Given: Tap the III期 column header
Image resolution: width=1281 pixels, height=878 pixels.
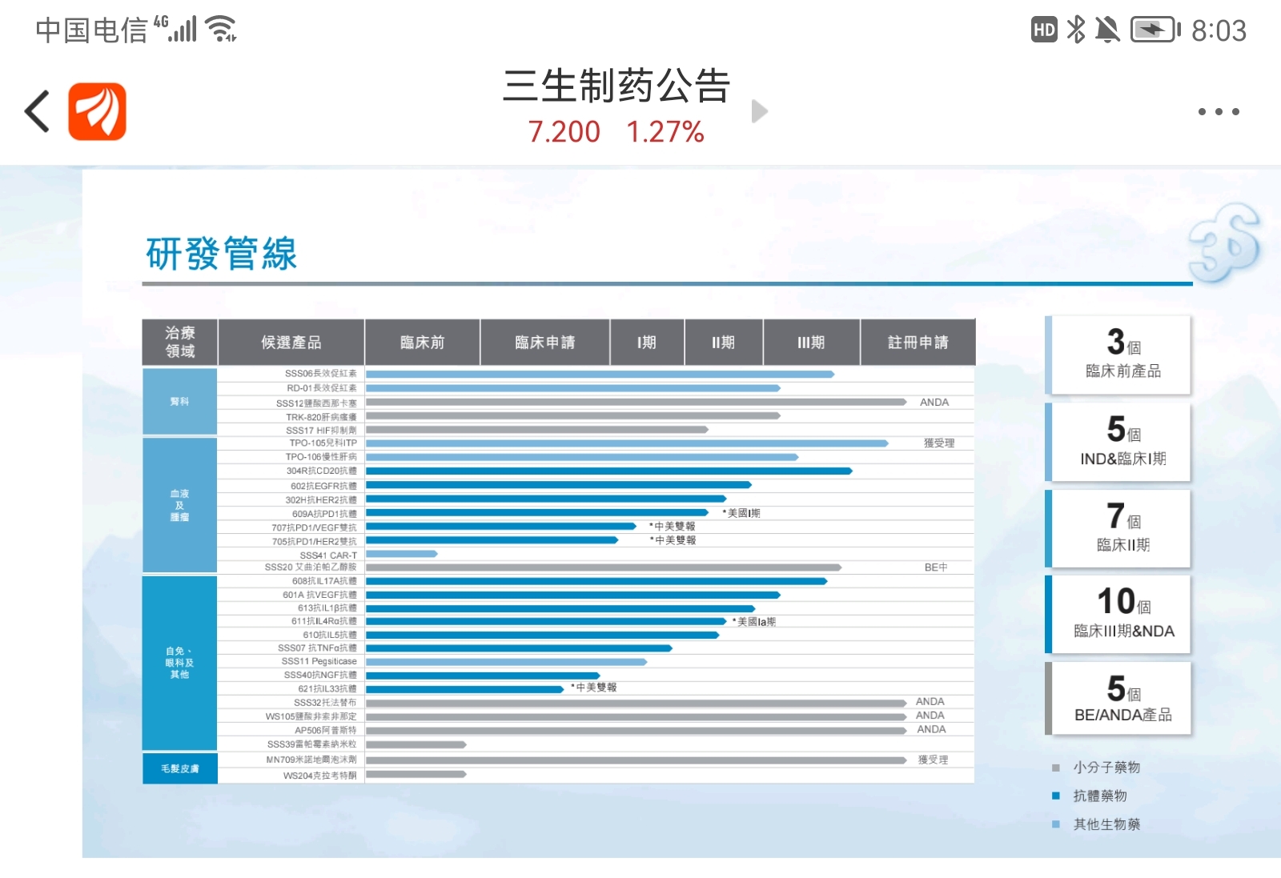Looking at the screenshot, I should 812,342.
